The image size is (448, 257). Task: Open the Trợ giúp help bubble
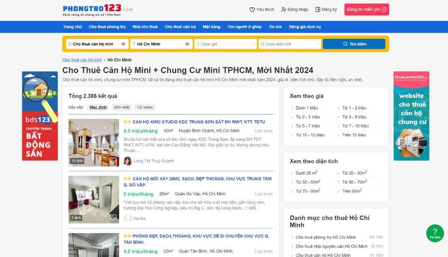(435, 233)
